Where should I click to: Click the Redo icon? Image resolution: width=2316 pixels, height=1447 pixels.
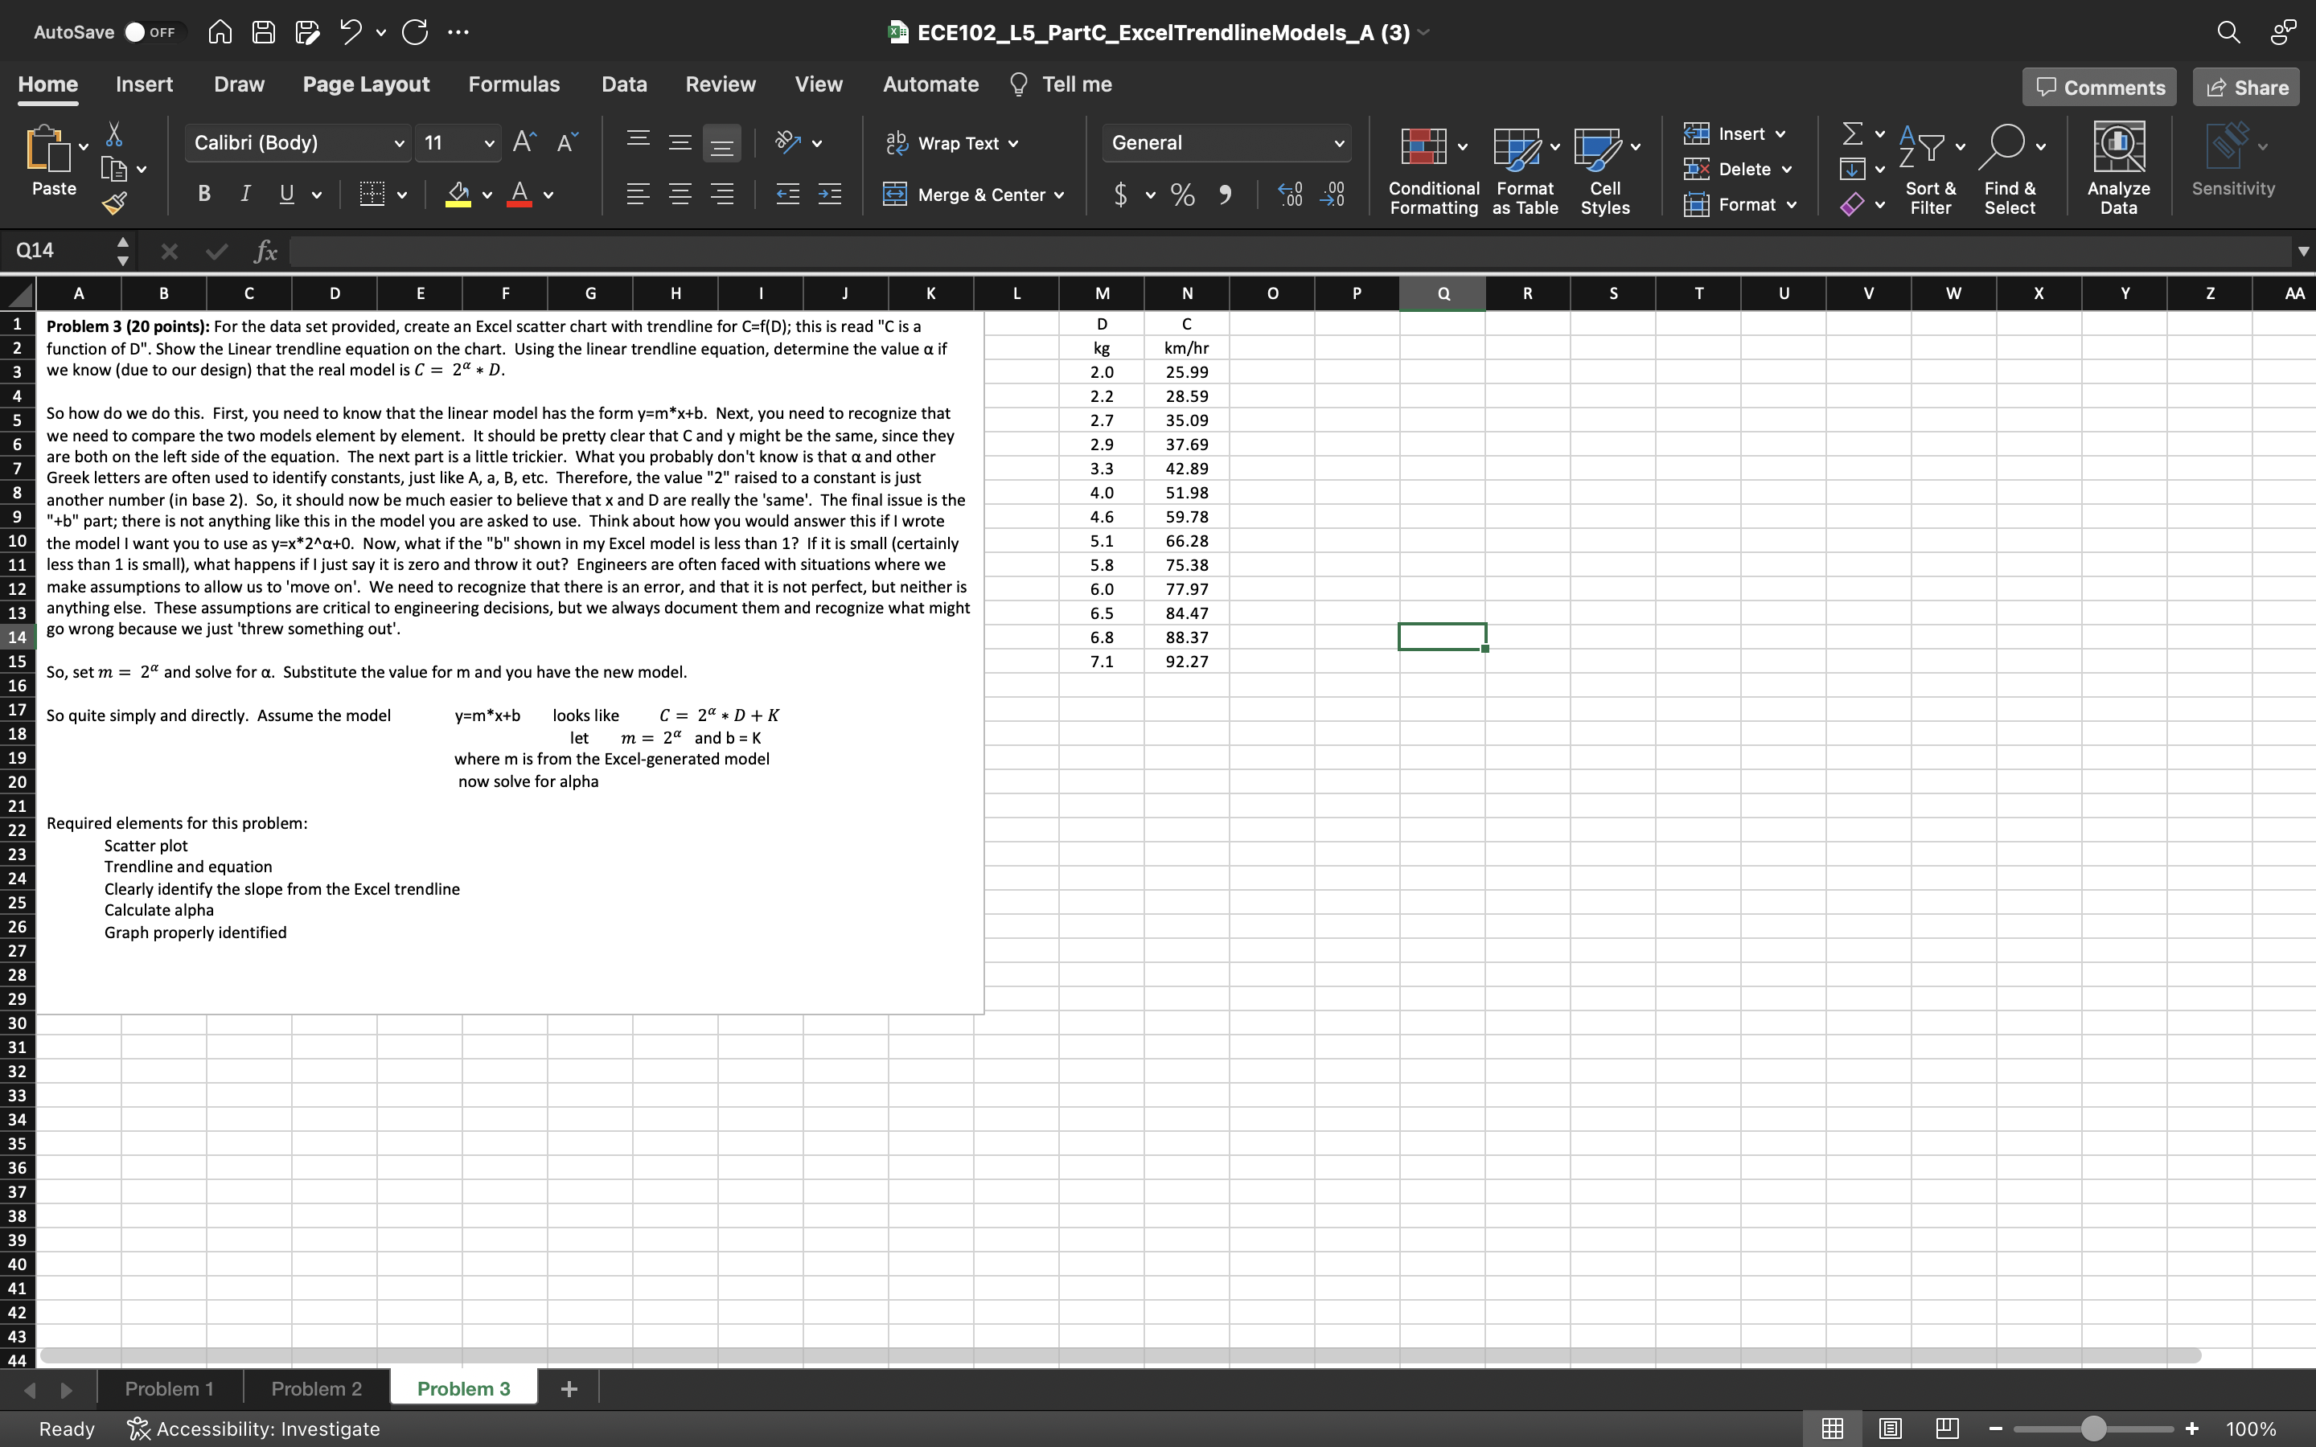(x=414, y=31)
